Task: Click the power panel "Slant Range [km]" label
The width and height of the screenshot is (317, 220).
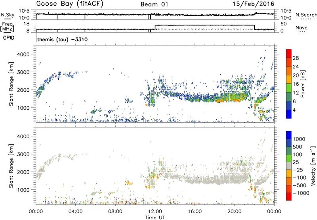Action: (11, 84)
